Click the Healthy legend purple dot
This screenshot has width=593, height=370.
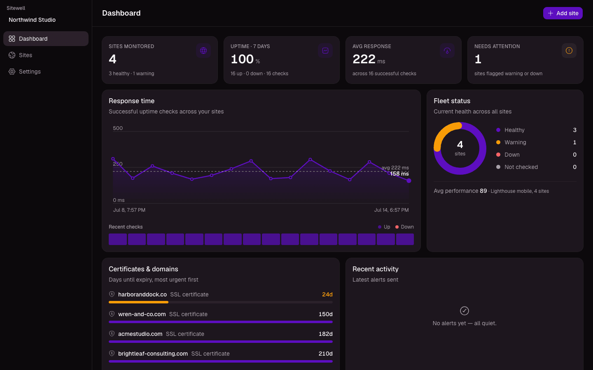tap(498, 130)
